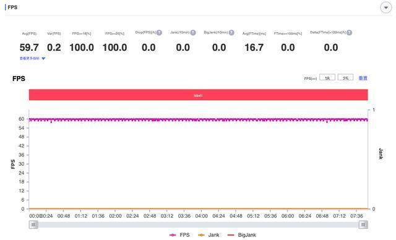
Task: Select the red label1 bar
Action: pyautogui.click(x=198, y=95)
